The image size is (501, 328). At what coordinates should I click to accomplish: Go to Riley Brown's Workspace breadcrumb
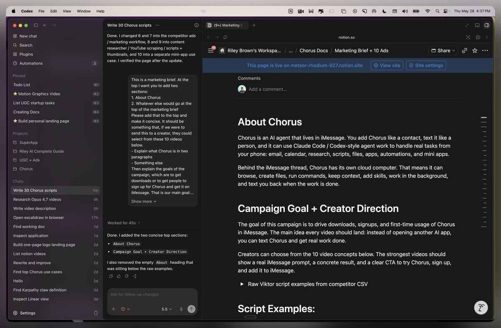(250, 50)
